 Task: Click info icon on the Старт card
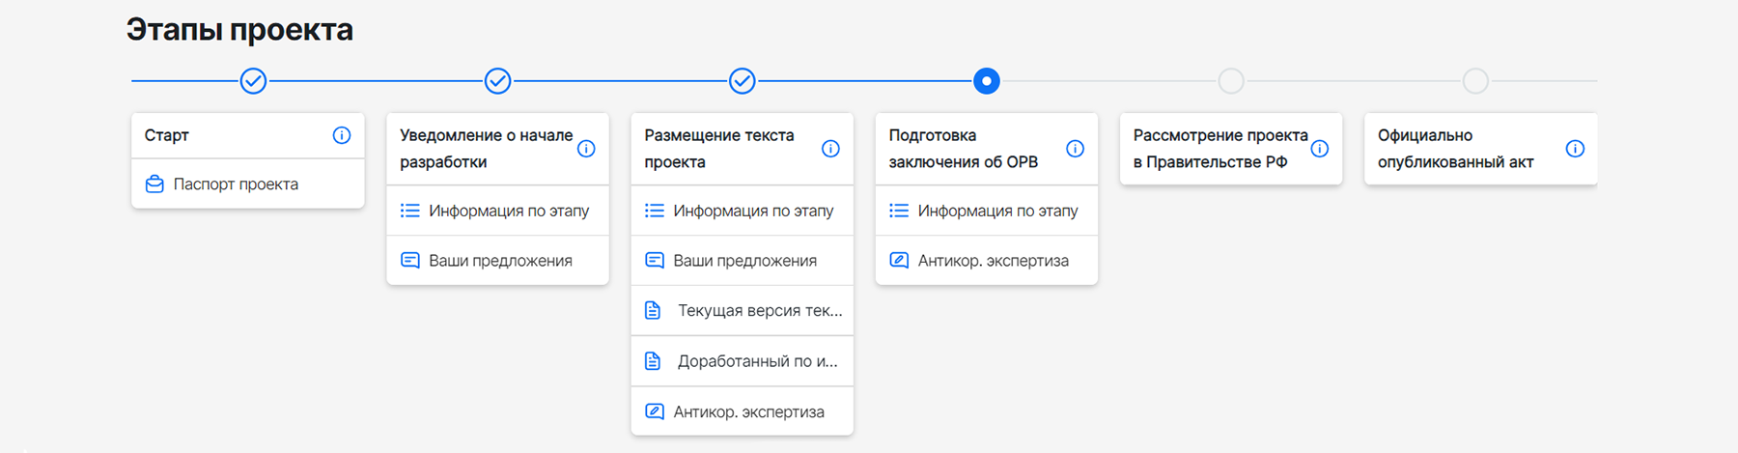tap(341, 135)
